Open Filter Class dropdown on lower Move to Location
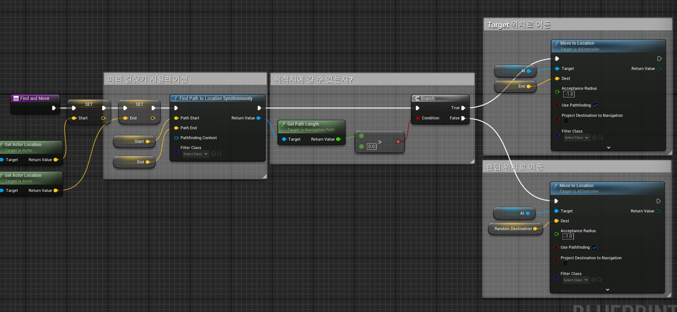Image resolution: width=677 pixels, height=312 pixels. tap(576, 280)
